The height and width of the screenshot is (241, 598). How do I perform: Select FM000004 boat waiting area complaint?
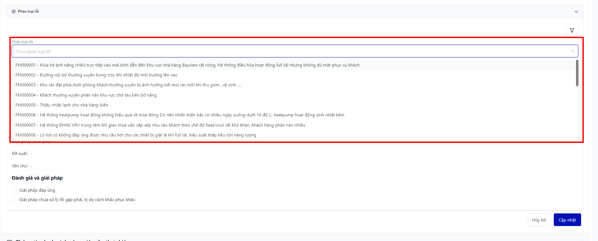click(86, 95)
